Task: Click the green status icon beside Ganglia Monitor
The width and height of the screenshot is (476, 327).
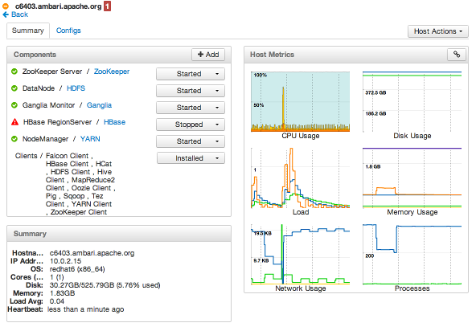Action: point(14,105)
